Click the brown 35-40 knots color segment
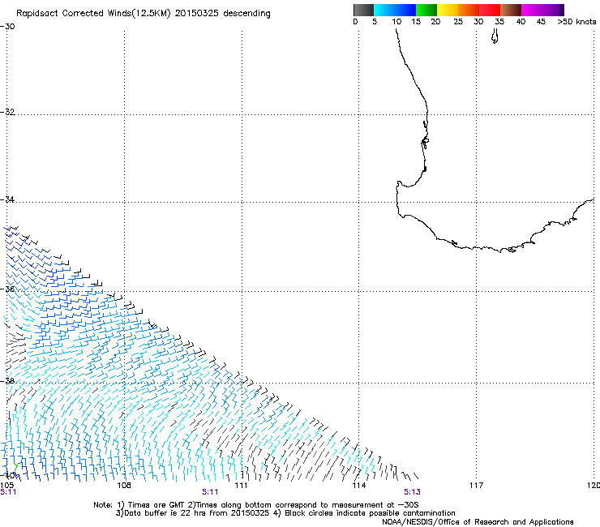 click(x=511, y=10)
